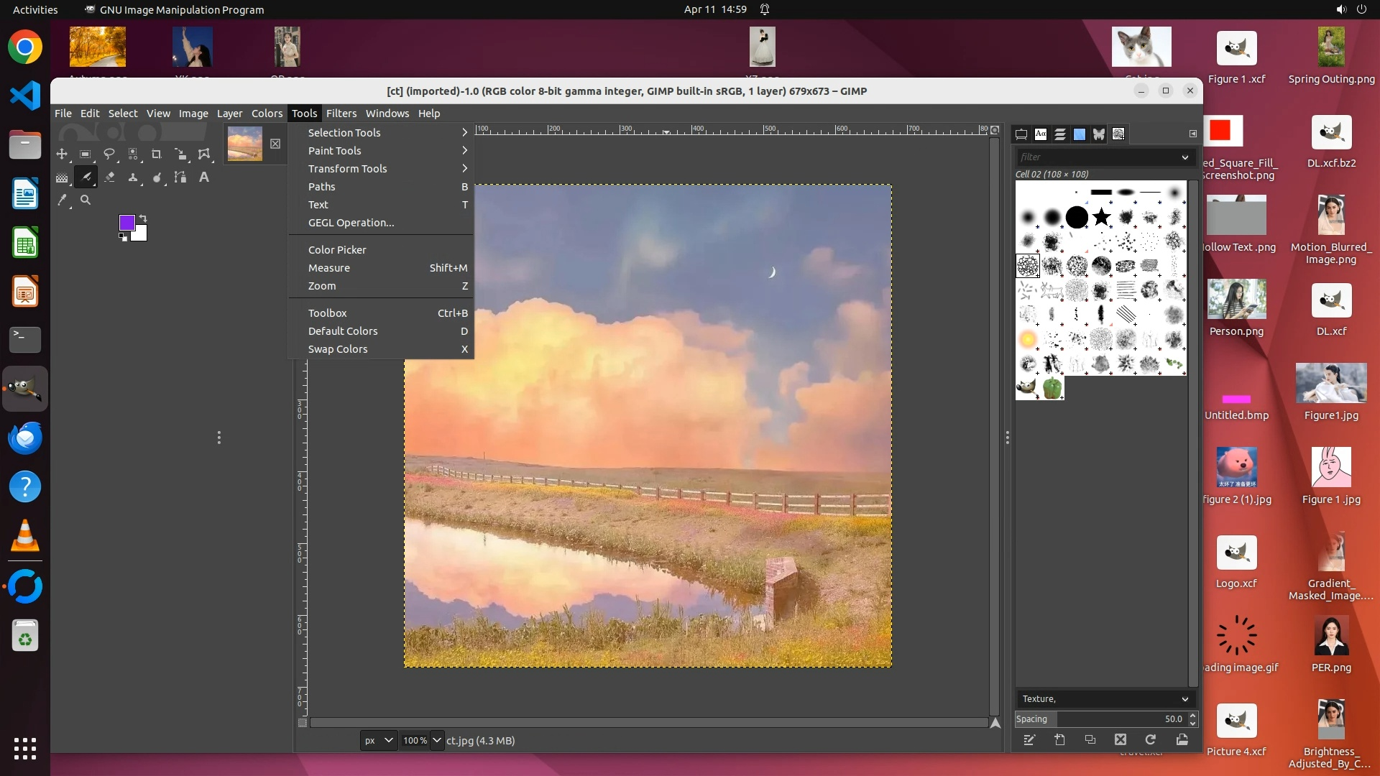Choose GEGL Operation from Tools menu

pos(351,223)
